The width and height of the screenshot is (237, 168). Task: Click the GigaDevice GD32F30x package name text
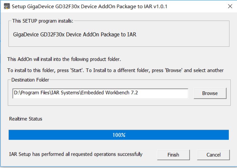(75, 34)
